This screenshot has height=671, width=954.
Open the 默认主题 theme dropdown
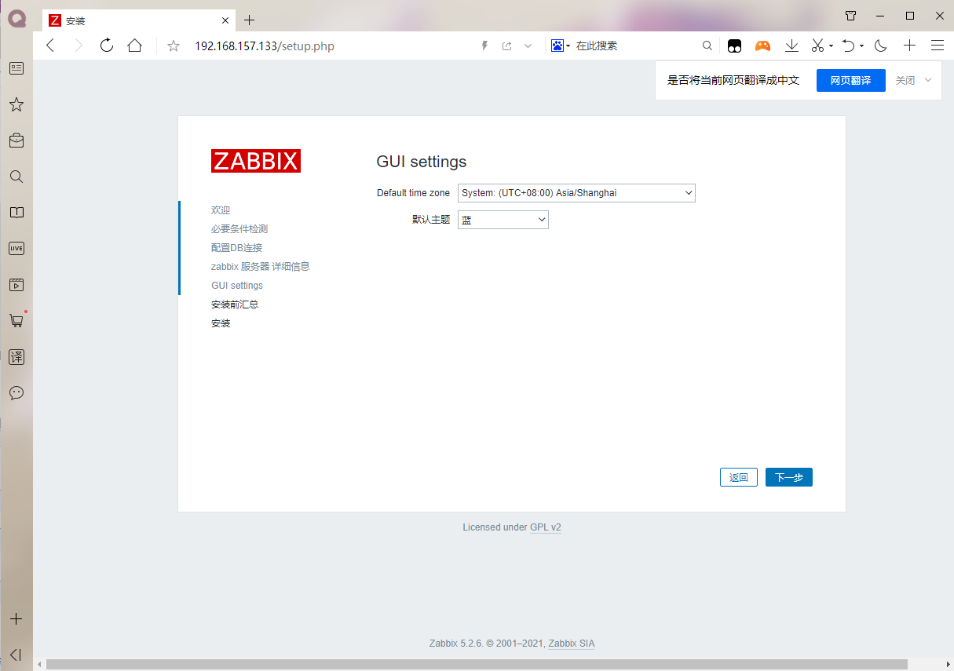[503, 220]
